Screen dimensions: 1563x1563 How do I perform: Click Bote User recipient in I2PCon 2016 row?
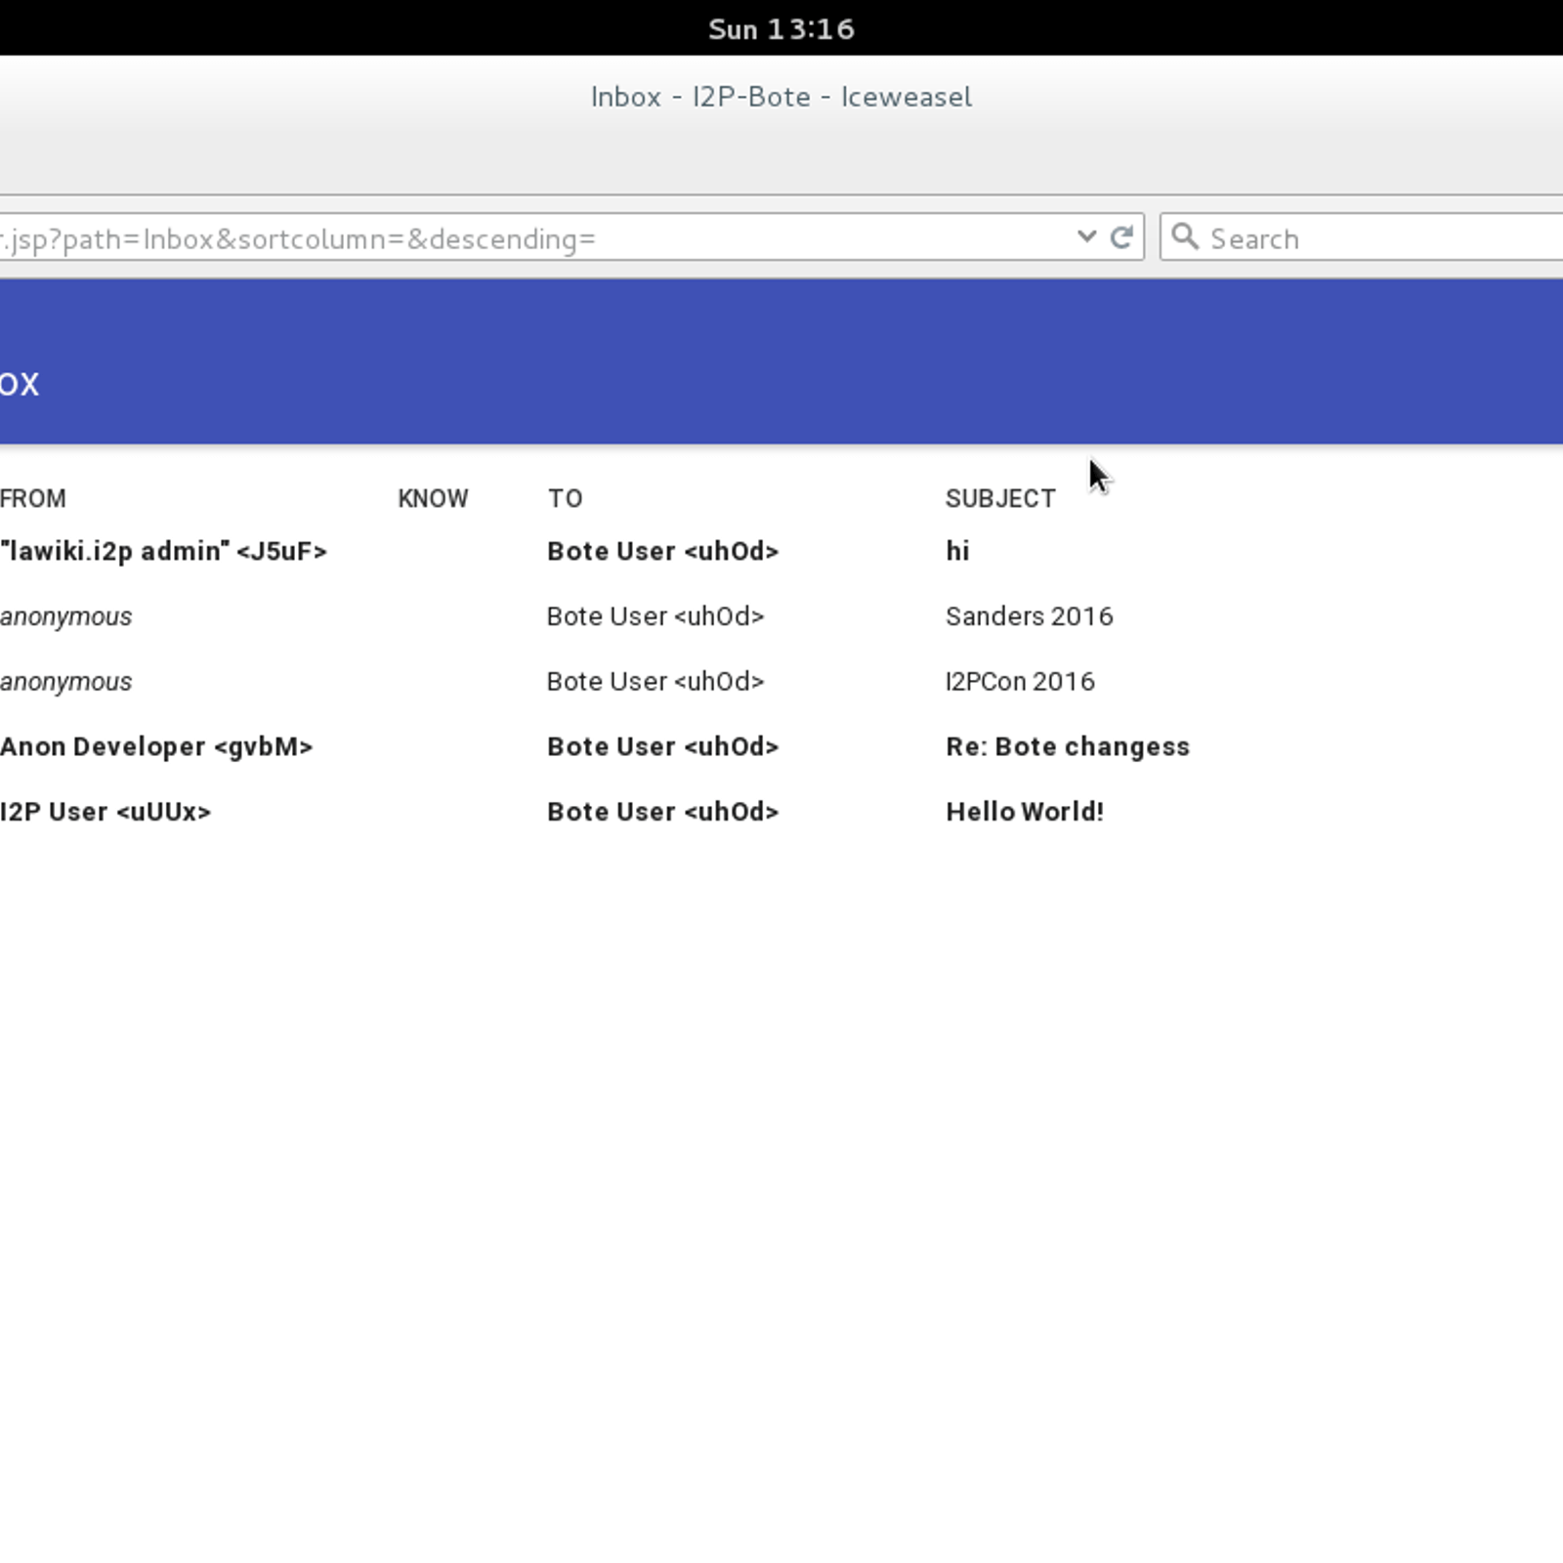655,681
